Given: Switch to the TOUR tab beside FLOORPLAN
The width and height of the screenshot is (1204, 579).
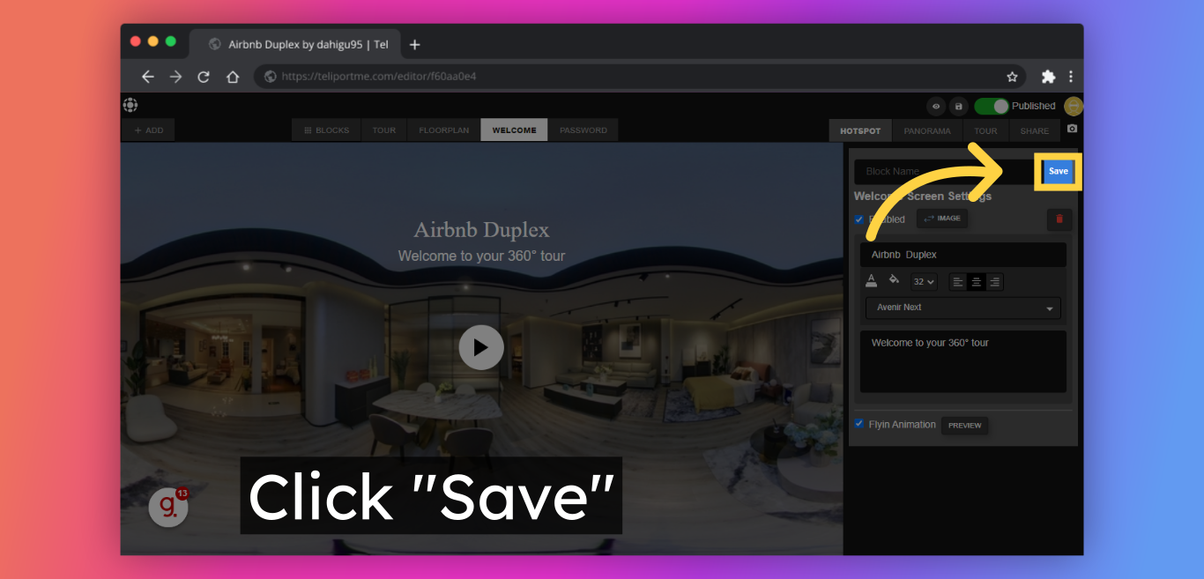Looking at the screenshot, I should (383, 130).
